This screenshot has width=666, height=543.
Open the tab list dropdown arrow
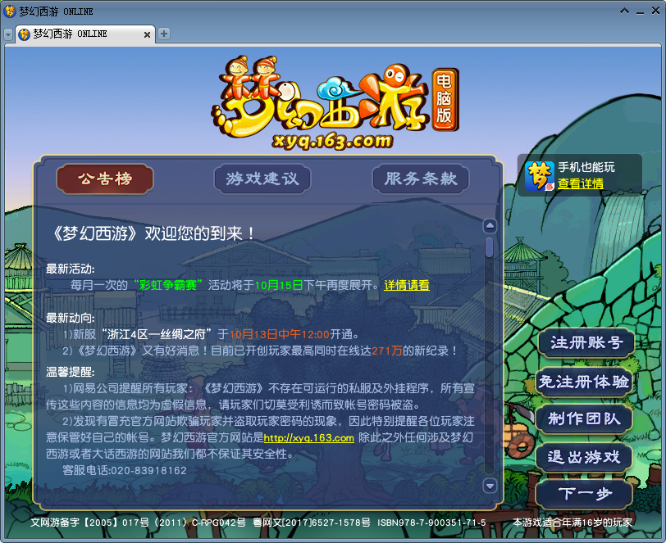click(x=8, y=34)
